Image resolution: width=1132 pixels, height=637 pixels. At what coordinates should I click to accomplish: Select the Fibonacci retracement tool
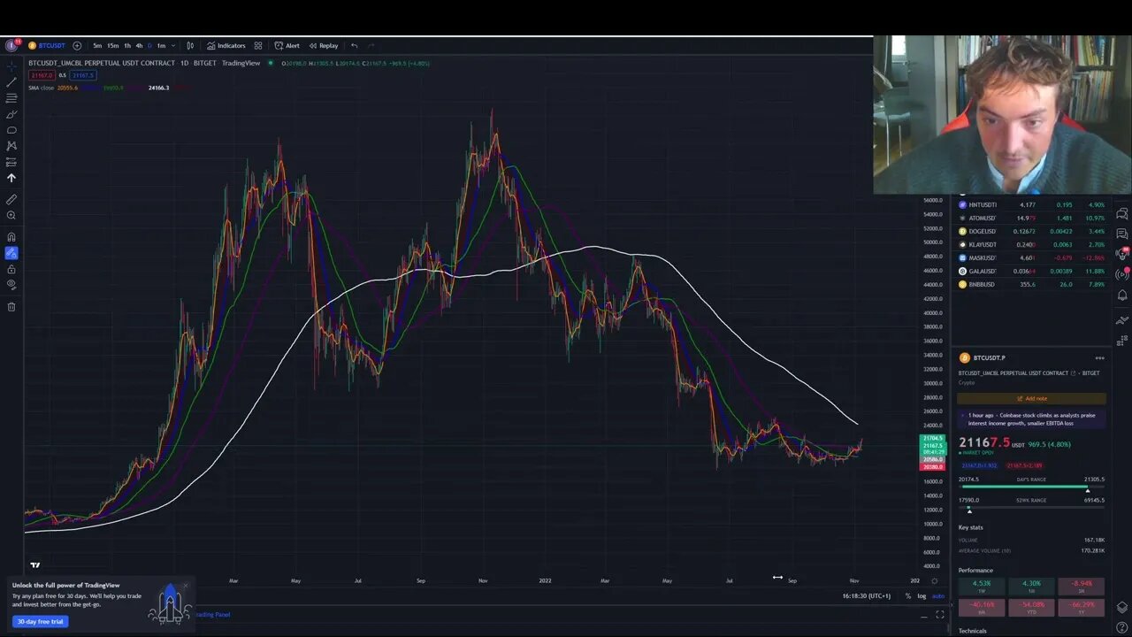tap(11, 98)
